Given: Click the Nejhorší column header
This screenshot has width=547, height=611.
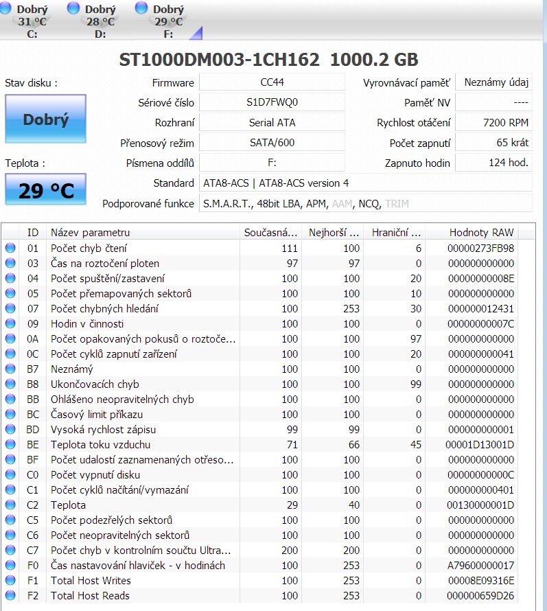Looking at the screenshot, I should click(332, 233).
